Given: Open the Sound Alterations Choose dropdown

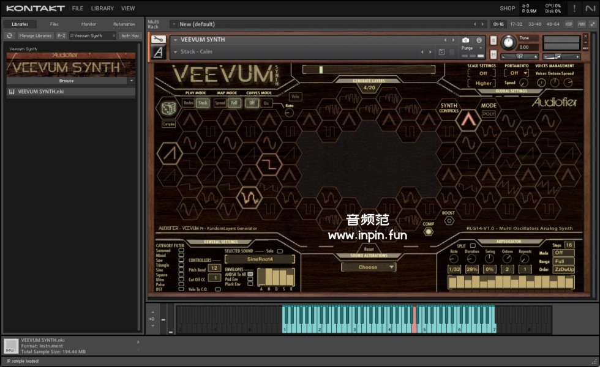Looking at the screenshot, I should click(369, 267).
